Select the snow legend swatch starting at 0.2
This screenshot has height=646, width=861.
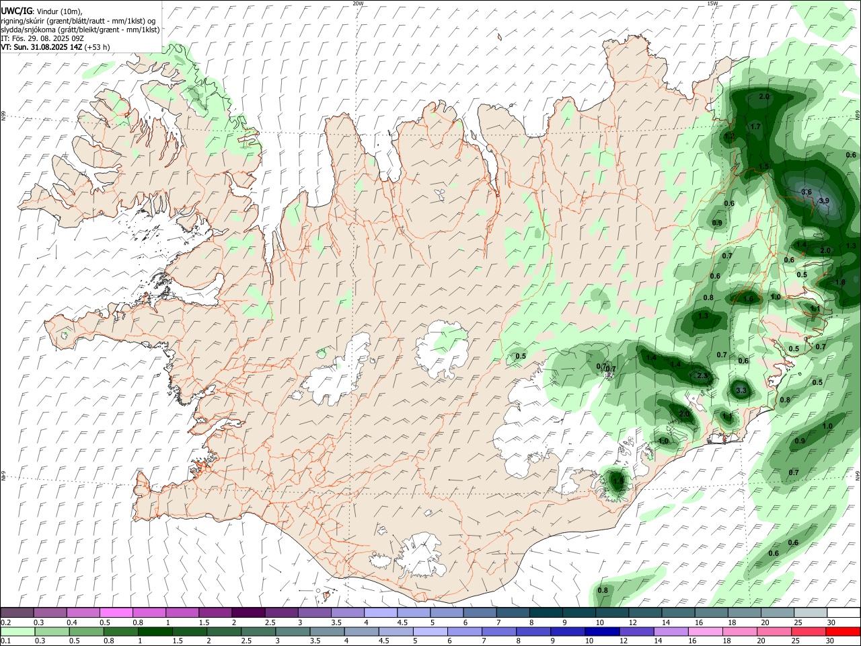(x=17, y=613)
